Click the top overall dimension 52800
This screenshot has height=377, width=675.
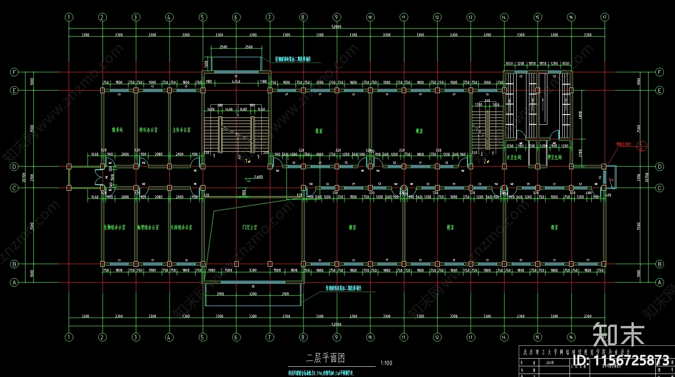336,27
